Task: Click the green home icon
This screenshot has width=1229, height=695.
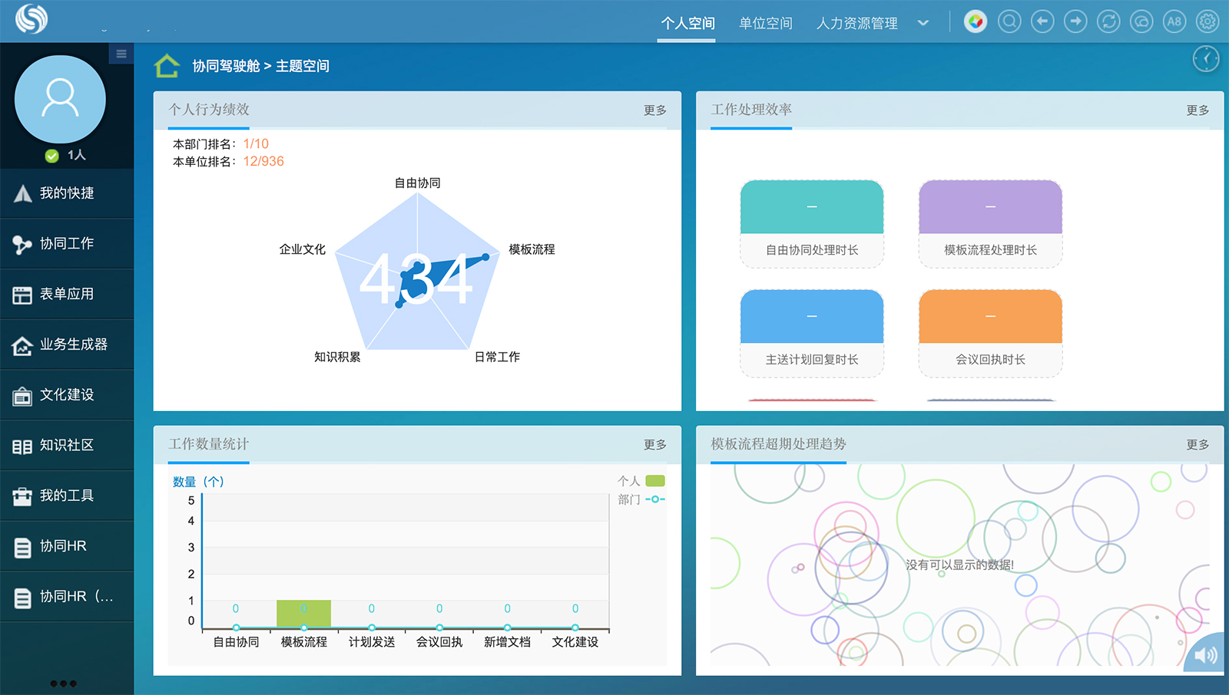Action: 167,66
